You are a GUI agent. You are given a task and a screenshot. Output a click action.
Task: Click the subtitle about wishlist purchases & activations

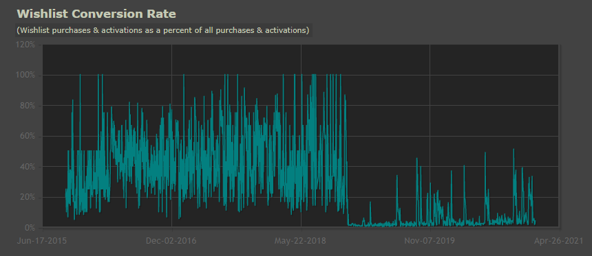tap(163, 30)
